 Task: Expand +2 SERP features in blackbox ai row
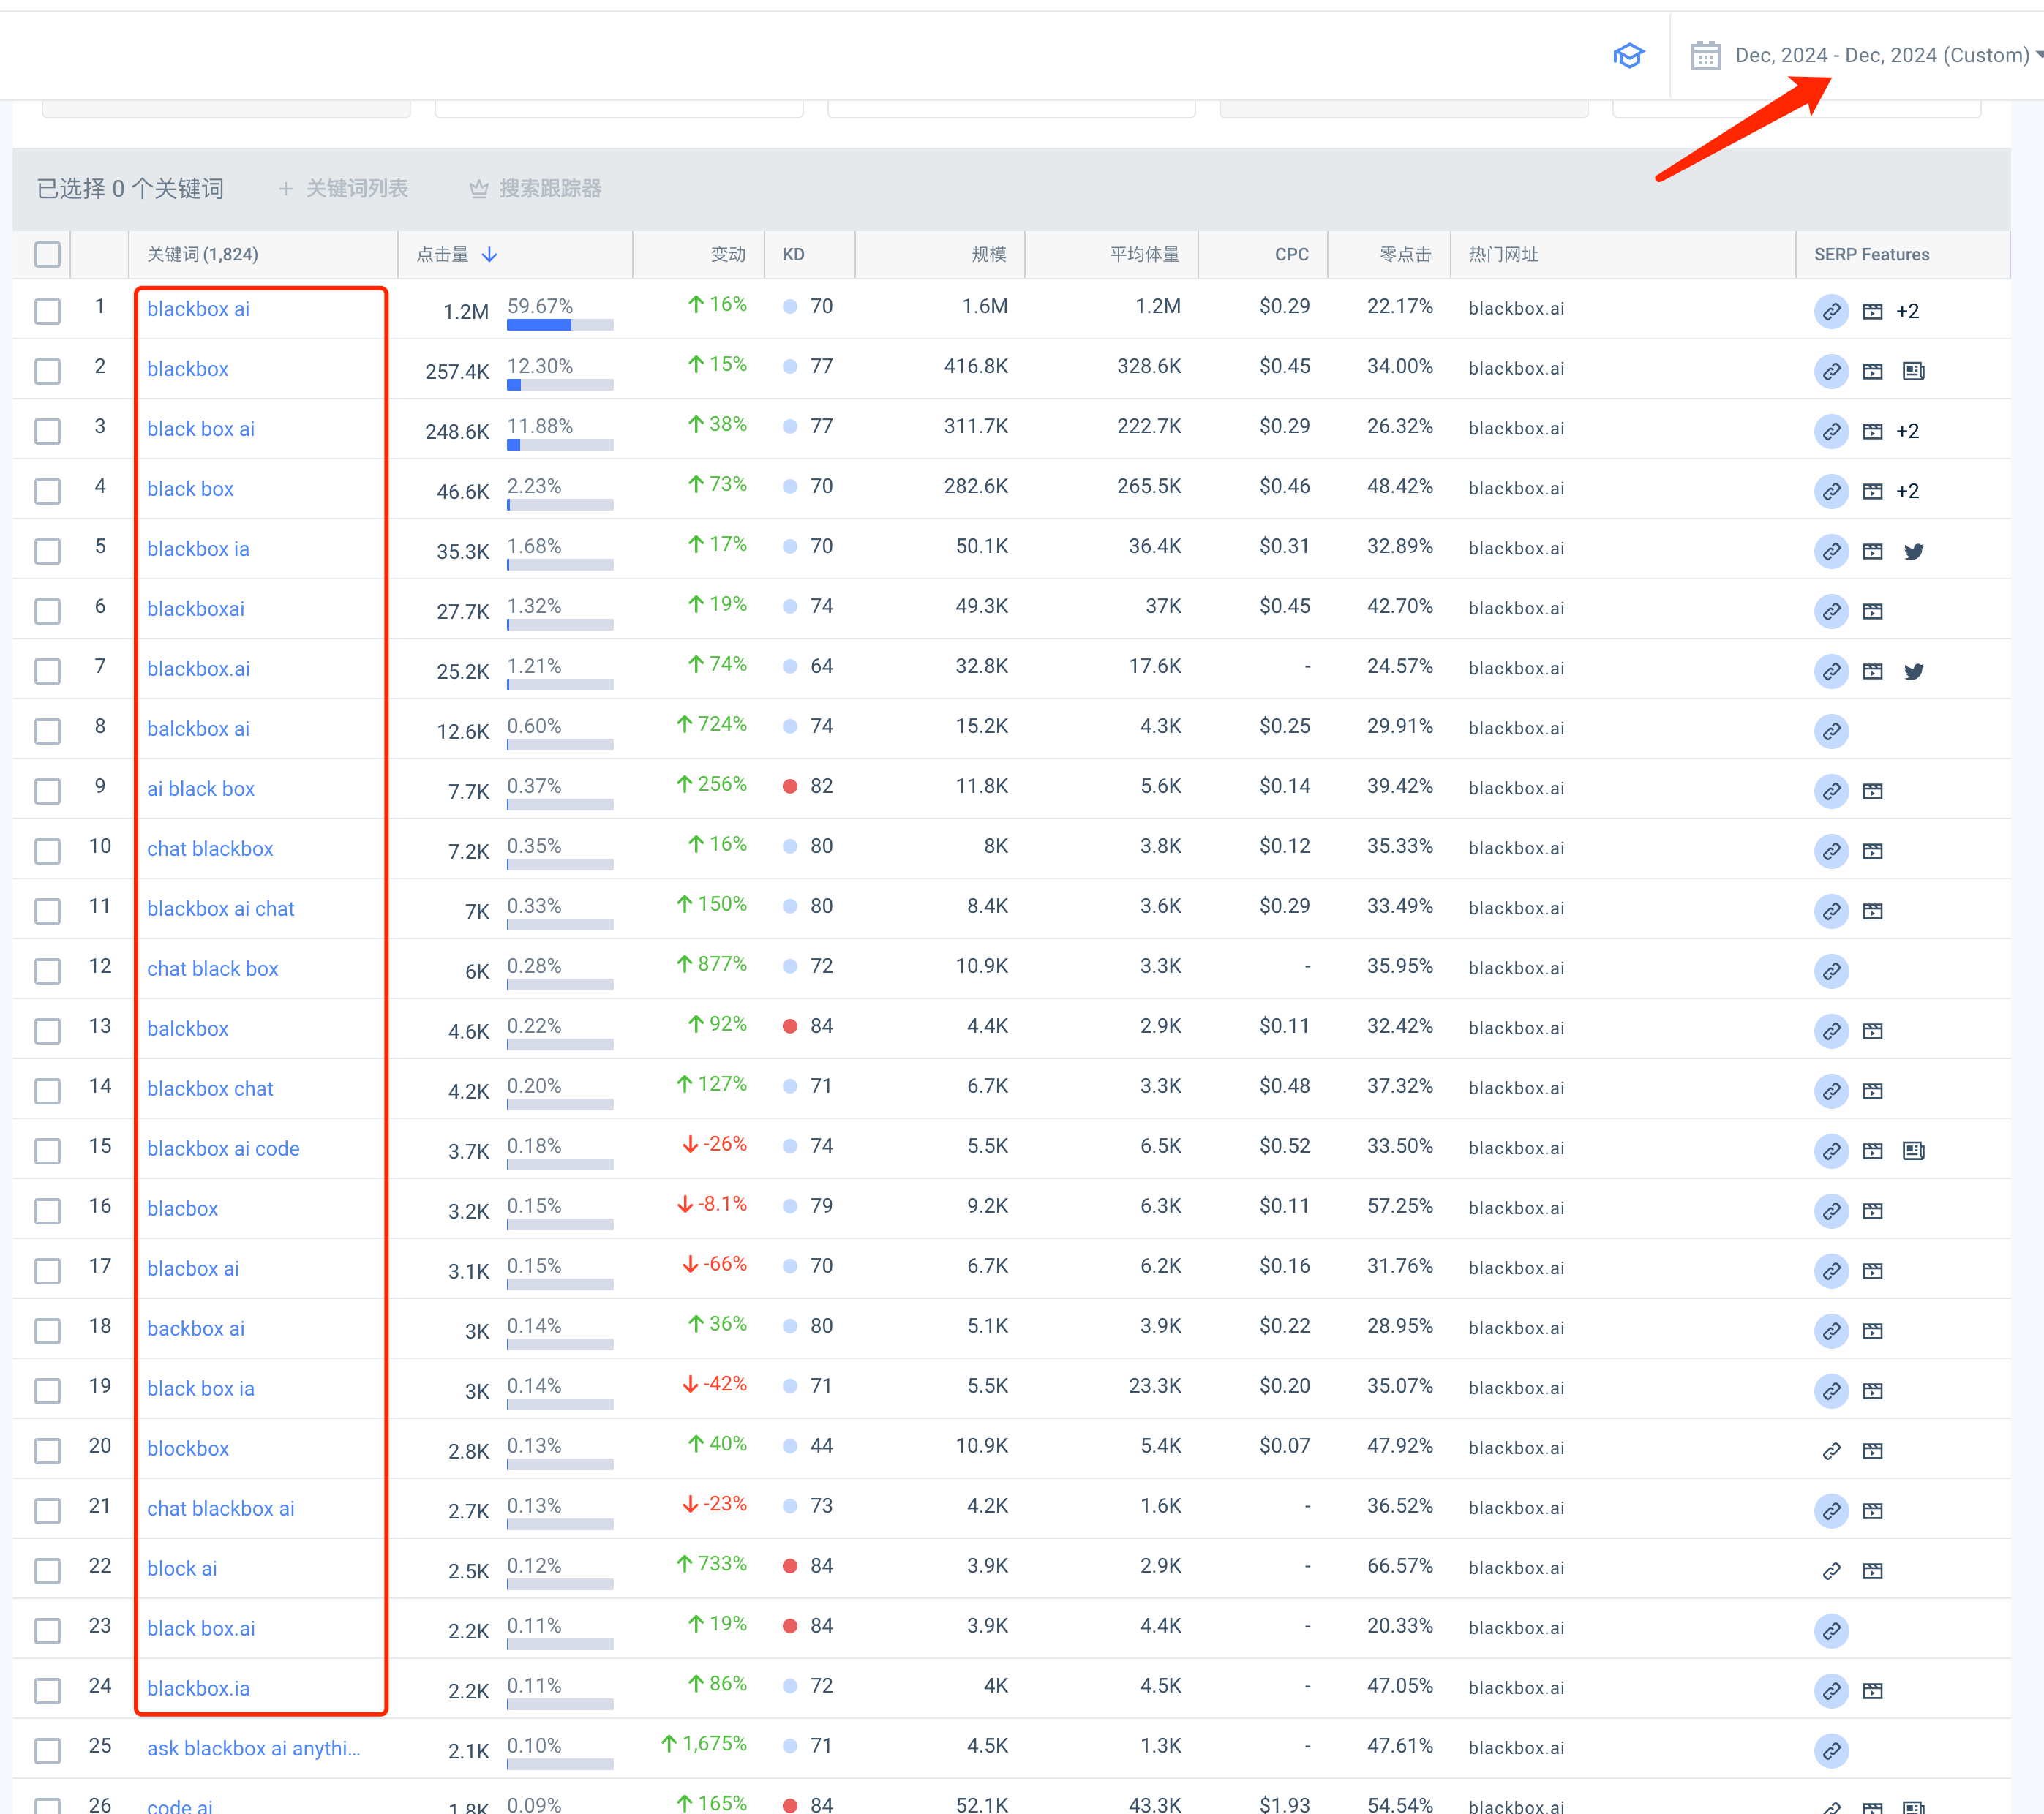pos(1907,312)
